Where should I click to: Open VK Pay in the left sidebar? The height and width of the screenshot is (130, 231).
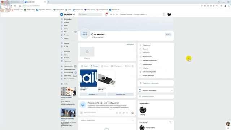[x=64, y=47]
